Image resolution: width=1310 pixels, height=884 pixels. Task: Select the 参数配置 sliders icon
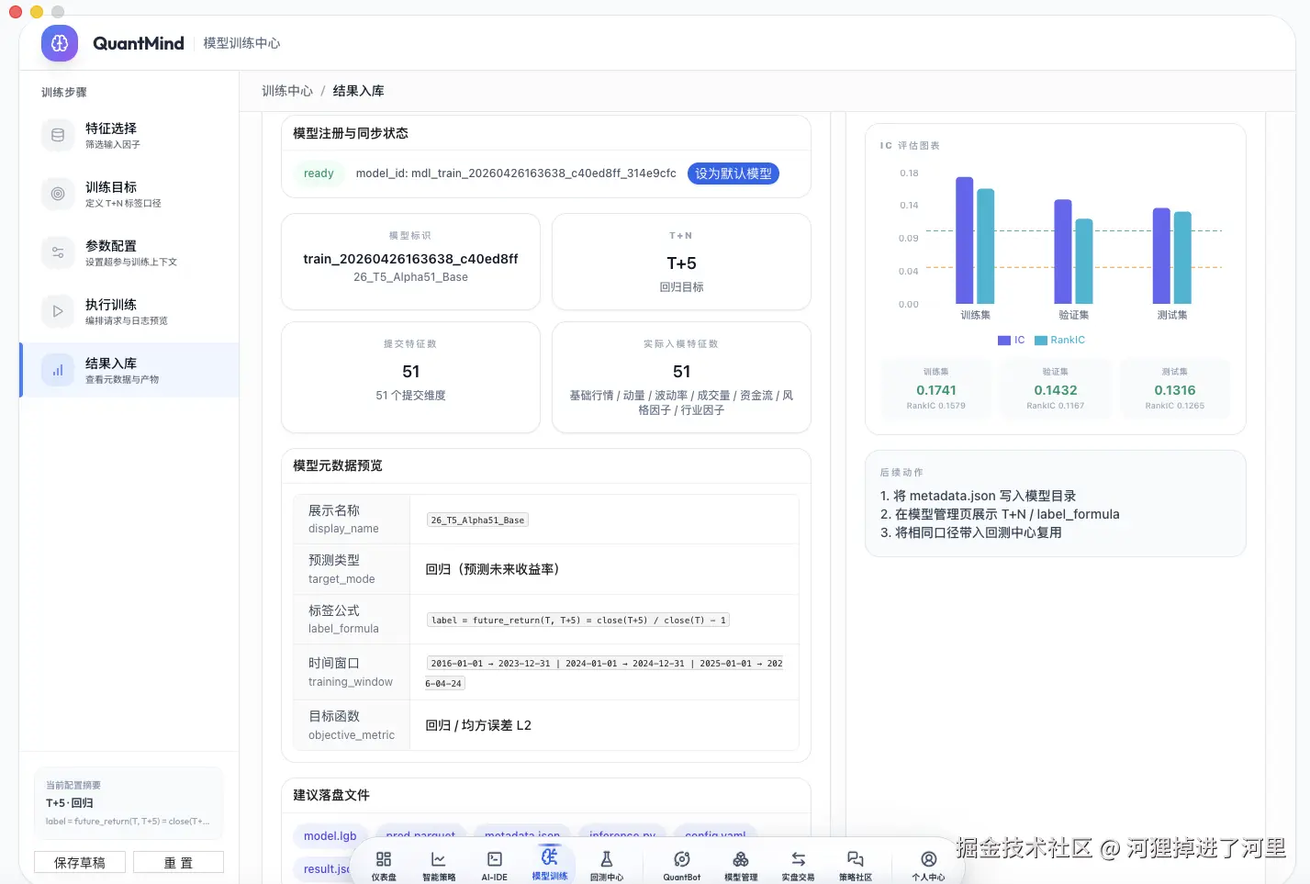(x=58, y=252)
